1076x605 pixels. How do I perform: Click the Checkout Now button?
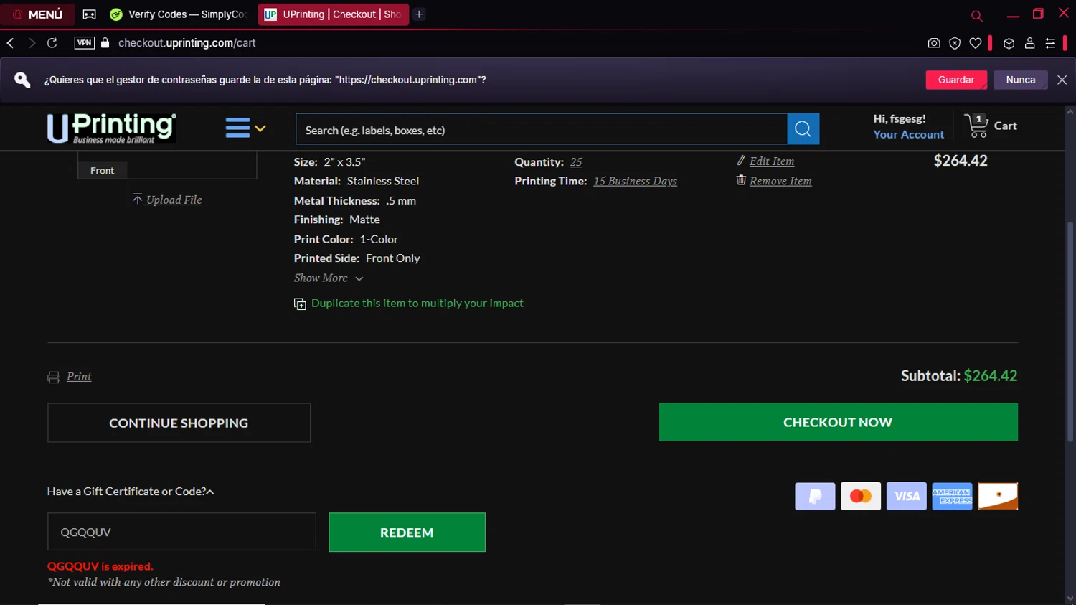(x=837, y=422)
